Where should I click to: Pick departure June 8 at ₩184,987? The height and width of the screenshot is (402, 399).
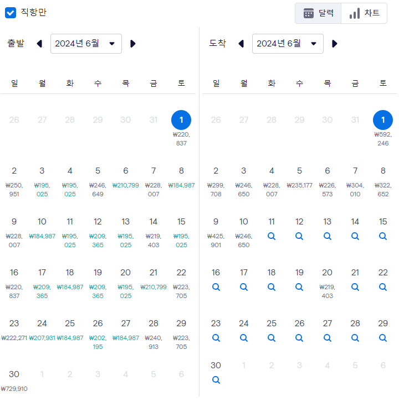[181, 177]
